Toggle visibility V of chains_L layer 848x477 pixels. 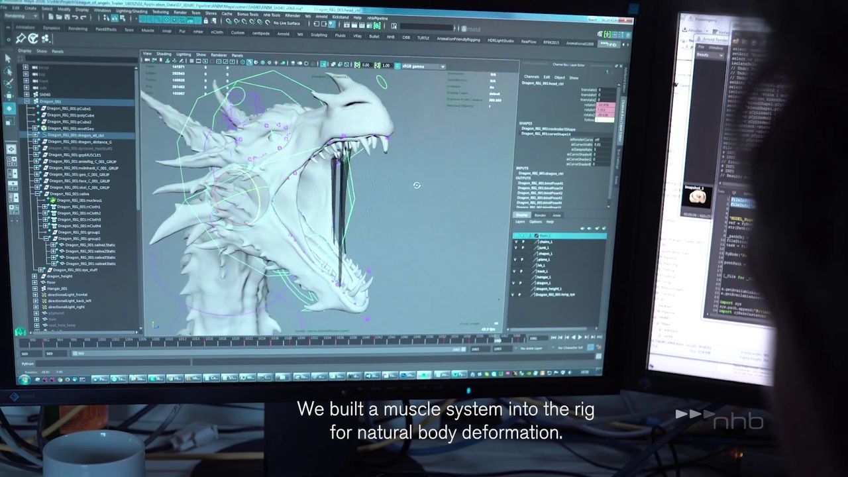pos(516,242)
